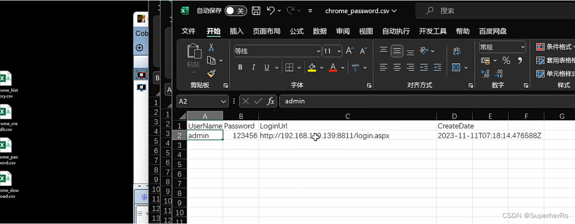Screen dimensions: 575x224
Task: Click the Decrease Decimal icon
Action: pos(499,74)
